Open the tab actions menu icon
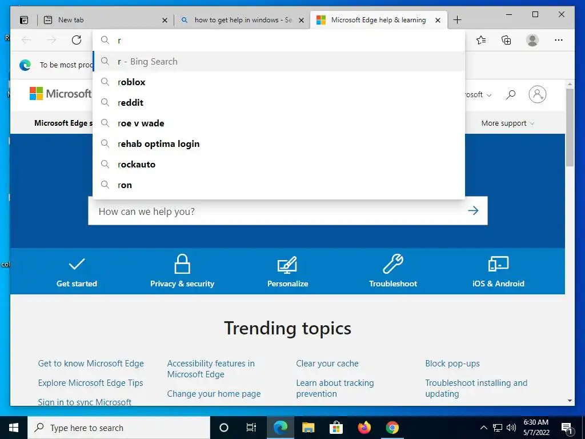Image resolution: width=585 pixels, height=439 pixels. 24,20
